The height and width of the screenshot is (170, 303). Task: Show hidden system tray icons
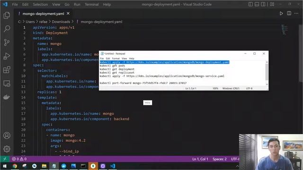tap(237, 166)
